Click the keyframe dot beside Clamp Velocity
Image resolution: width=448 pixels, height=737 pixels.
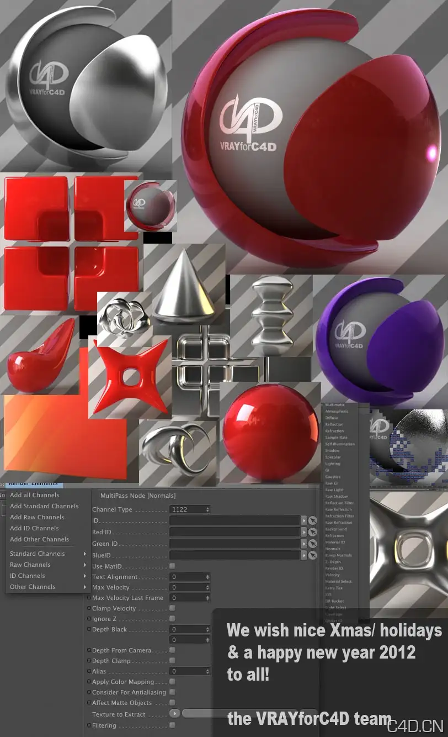[x=89, y=608]
